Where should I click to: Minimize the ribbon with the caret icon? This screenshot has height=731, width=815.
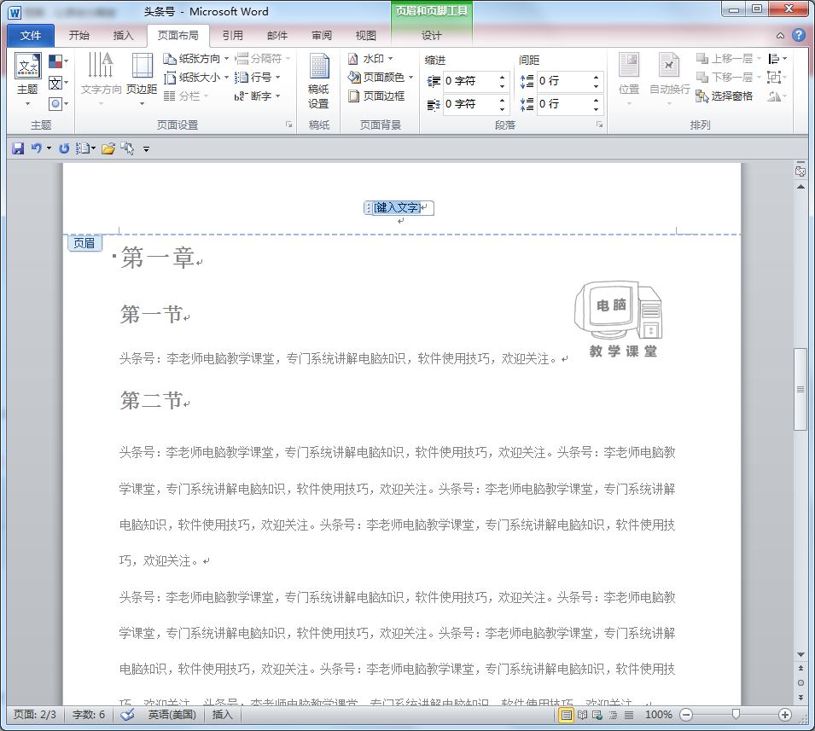point(780,35)
